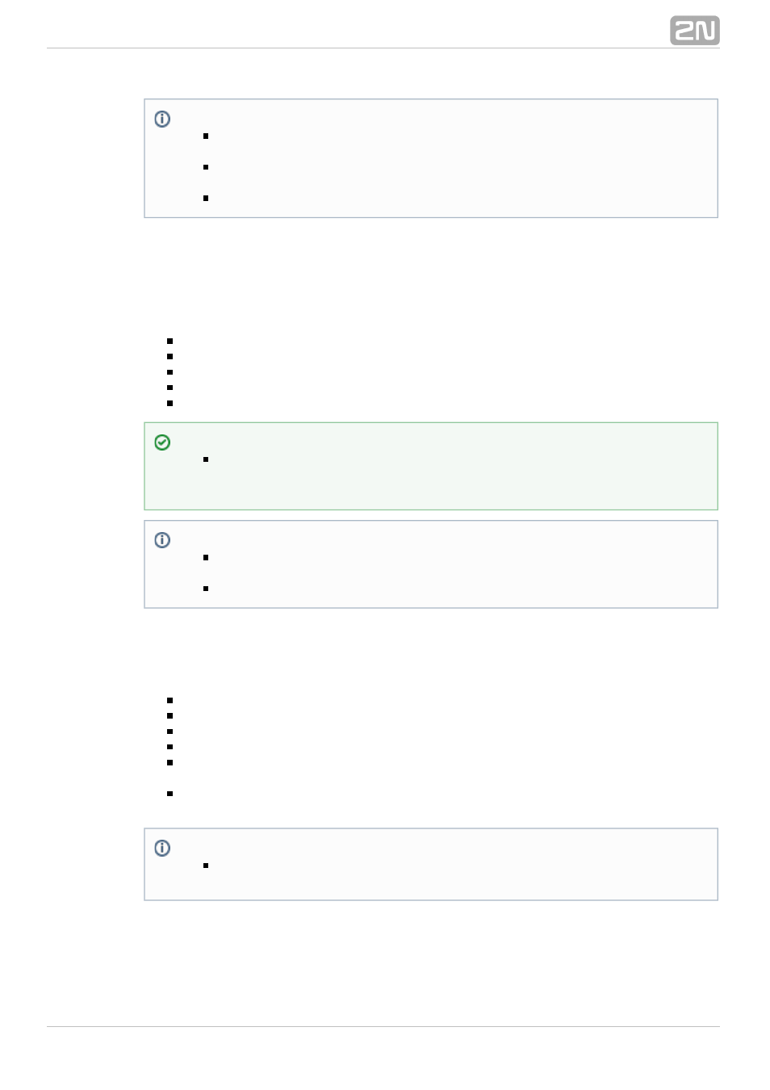
Task: Click the green checkmark tip icon
Action: (x=162, y=442)
